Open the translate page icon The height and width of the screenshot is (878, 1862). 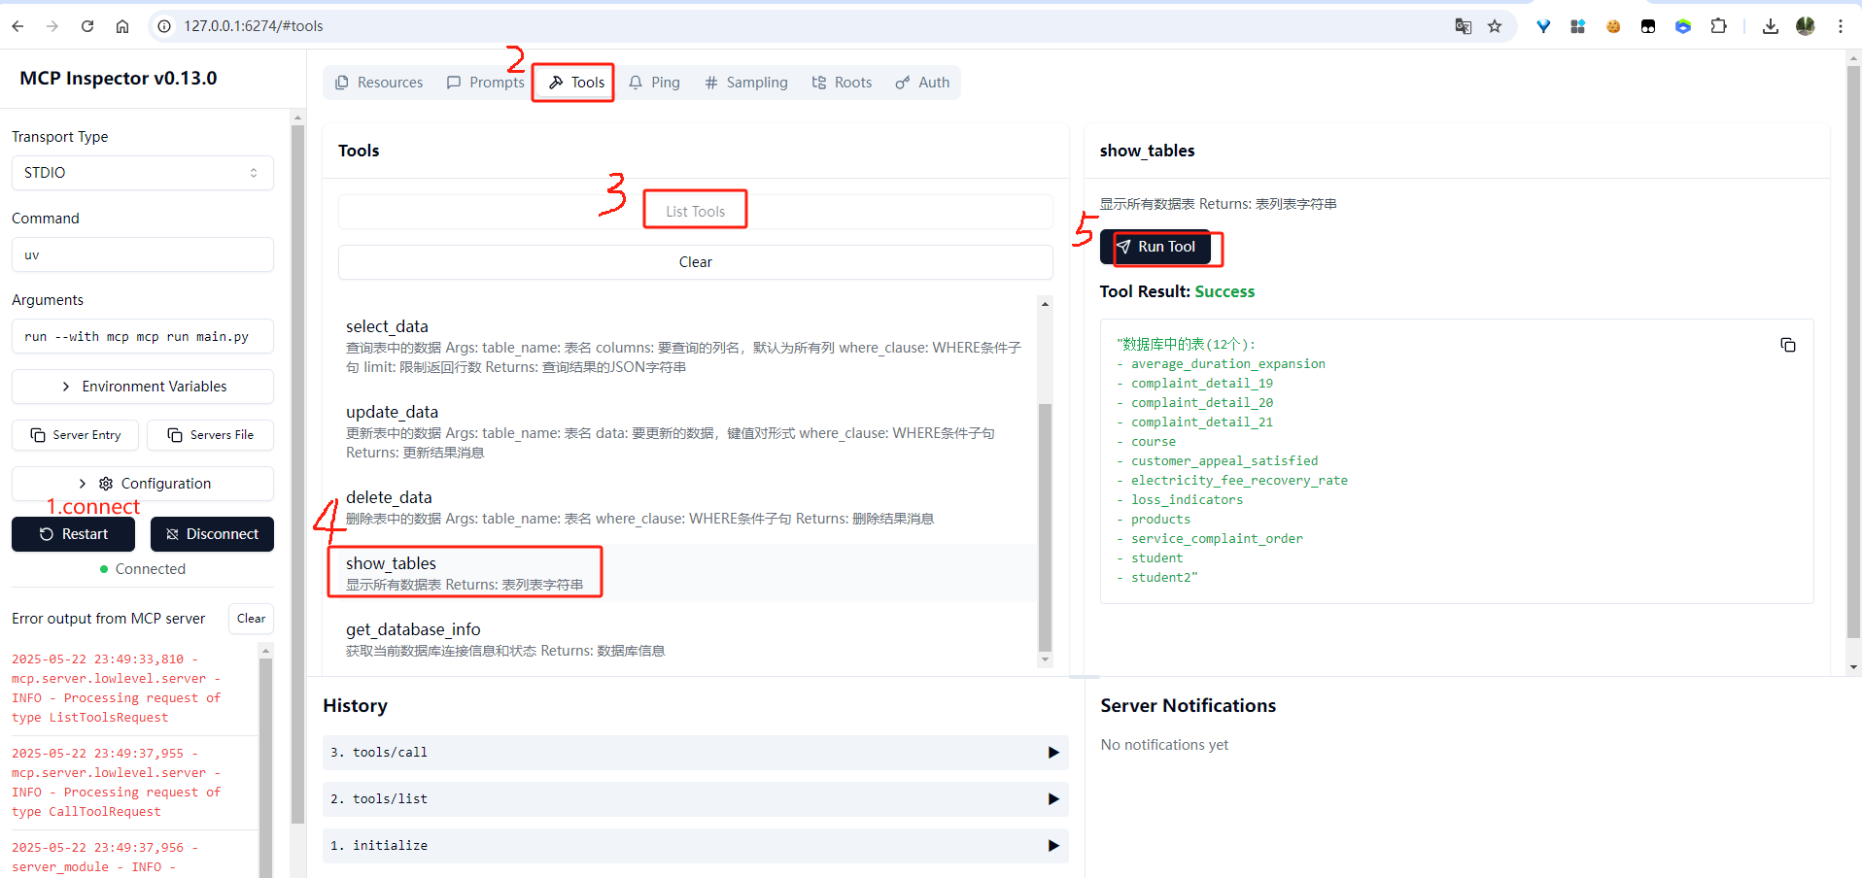(x=1463, y=26)
